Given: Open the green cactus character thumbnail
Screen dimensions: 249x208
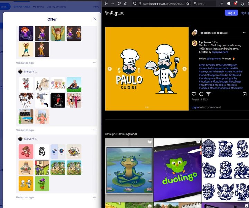Looking at the screenshot, I should 42,183.
